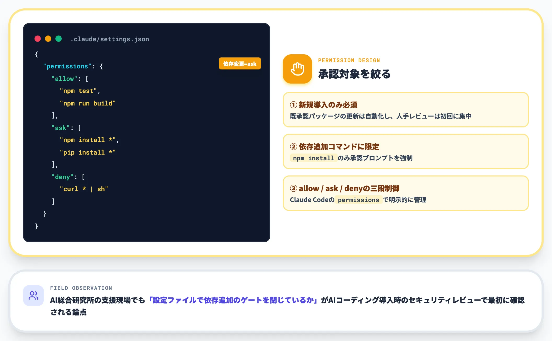
Task: Click the FIELD OBSERVATION label
Action: coord(81,288)
